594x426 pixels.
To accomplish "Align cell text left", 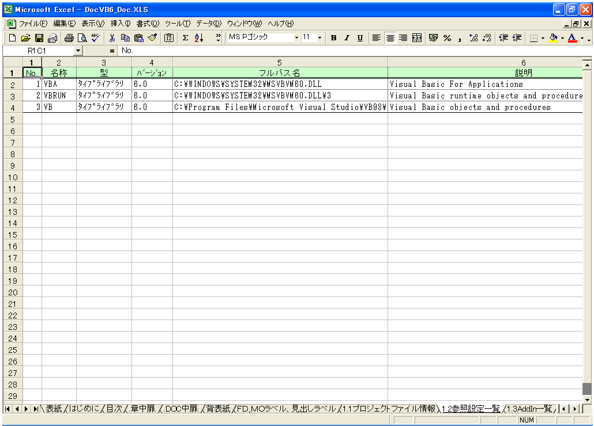I will pos(376,38).
